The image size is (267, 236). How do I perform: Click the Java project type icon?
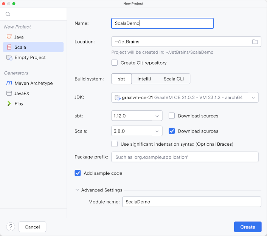click(x=9, y=37)
